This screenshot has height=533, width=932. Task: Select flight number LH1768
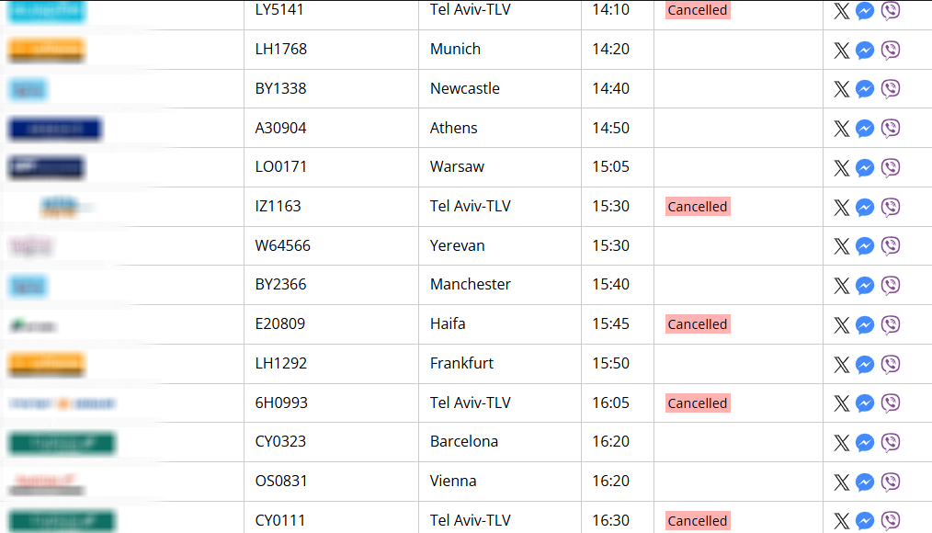point(281,49)
